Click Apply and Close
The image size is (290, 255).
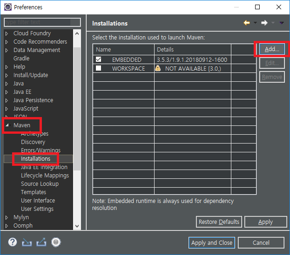[212, 242]
